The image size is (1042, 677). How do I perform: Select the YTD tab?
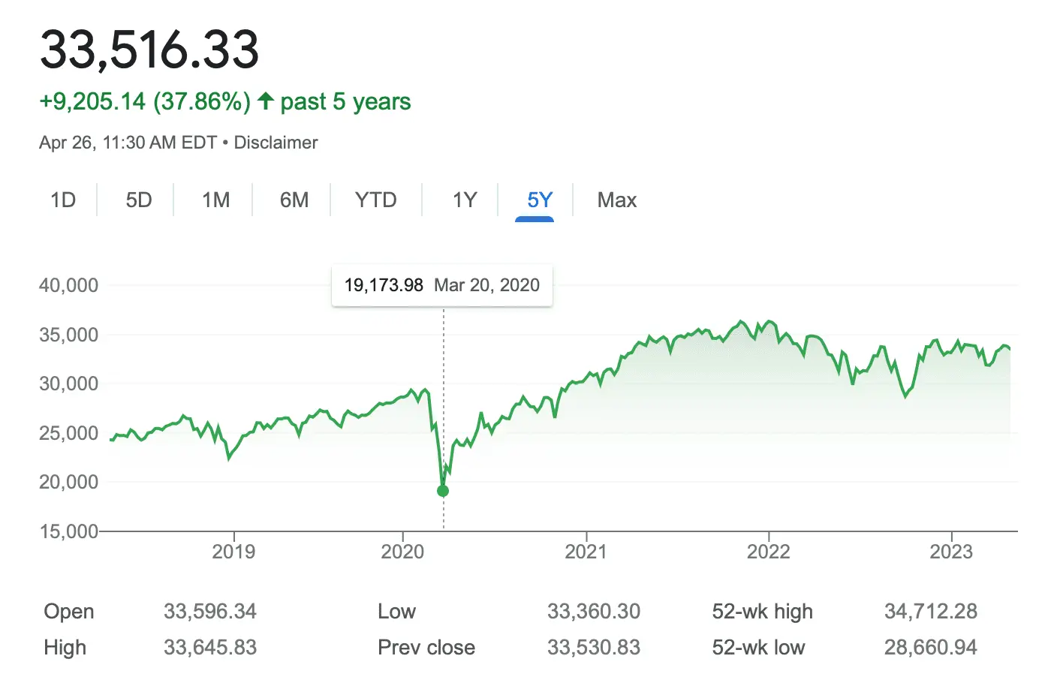tap(375, 200)
